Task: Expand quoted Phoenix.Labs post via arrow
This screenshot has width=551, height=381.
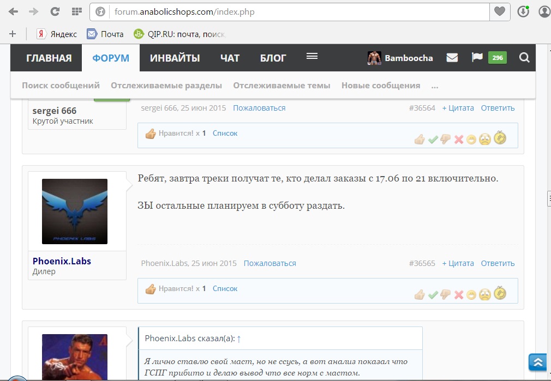Action: coord(239,338)
